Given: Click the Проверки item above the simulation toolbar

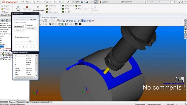Looking at the screenshot, I should pos(53,17).
